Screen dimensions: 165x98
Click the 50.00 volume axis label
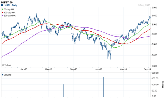coord(155,91)
